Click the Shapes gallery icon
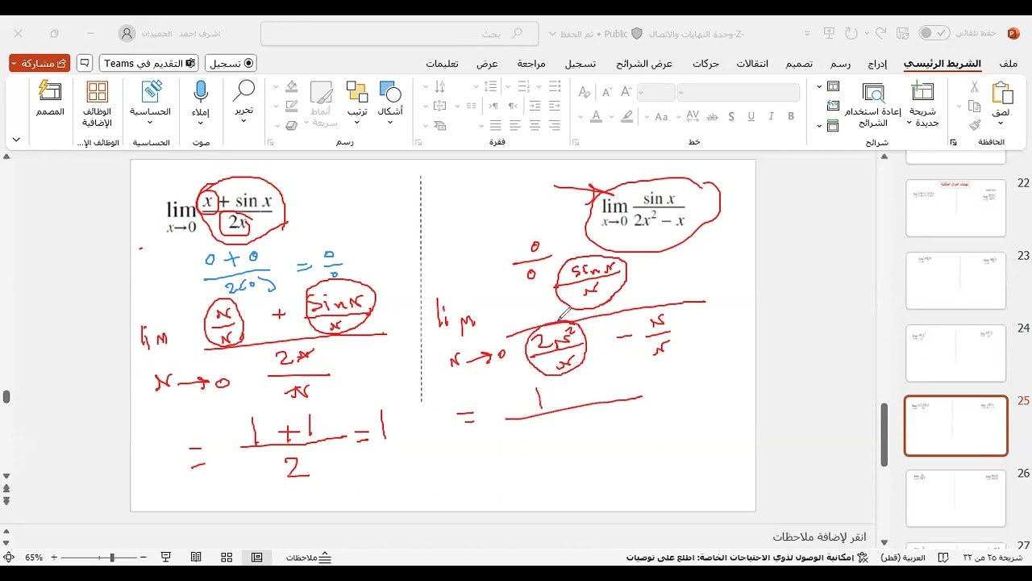Viewport: 1032px width, 581px height. pos(390,91)
